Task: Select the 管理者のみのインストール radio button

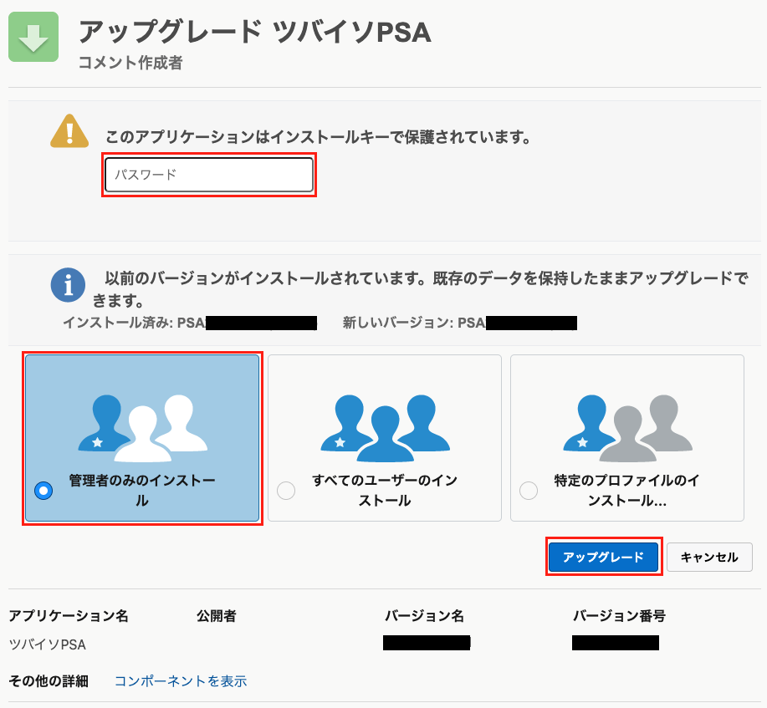Action: click(x=43, y=491)
